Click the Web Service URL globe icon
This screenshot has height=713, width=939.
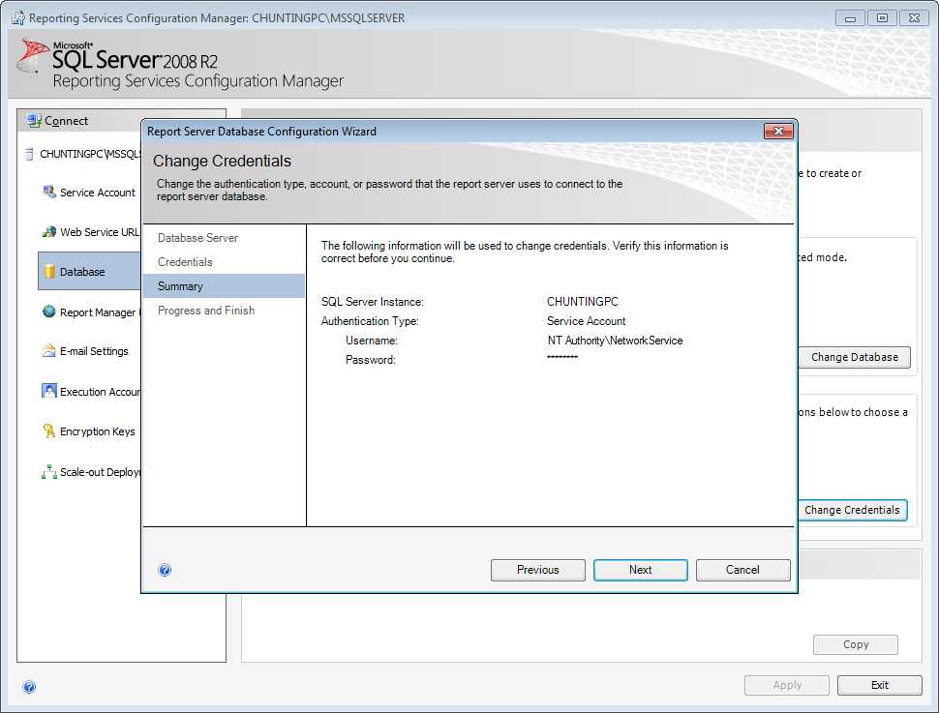[49, 231]
